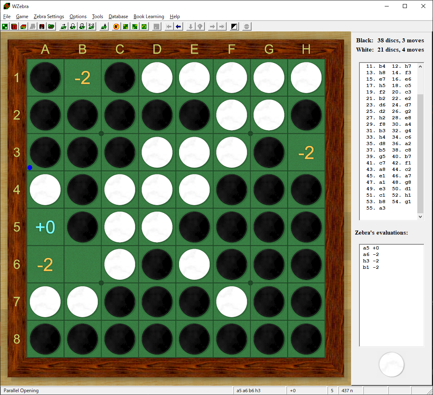Click the move list vertical scrollbar thumb

[420, 154]
